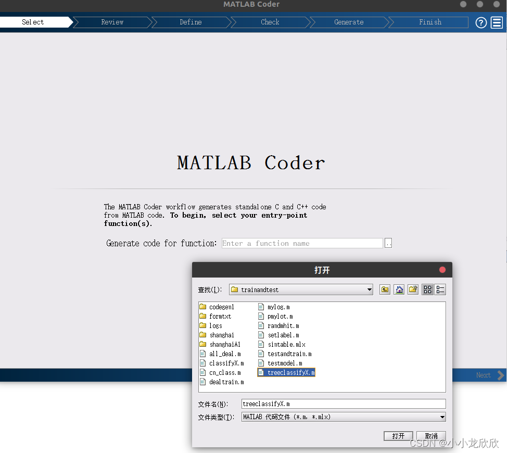Click the browse button next to function name field
The height and width of the screenshot is (453, 507).
point(388,243)
